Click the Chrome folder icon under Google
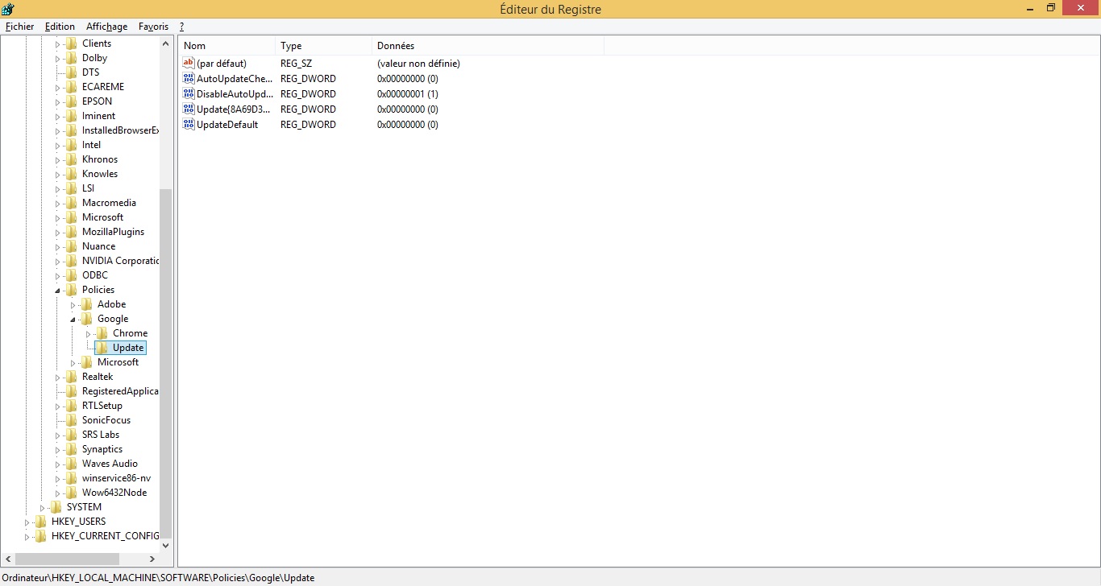1101x586 pixels. pos(102,333)
